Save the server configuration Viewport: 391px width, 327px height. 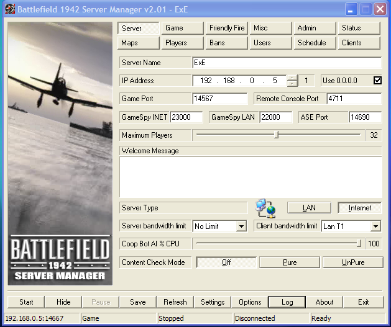coord(138,302)
